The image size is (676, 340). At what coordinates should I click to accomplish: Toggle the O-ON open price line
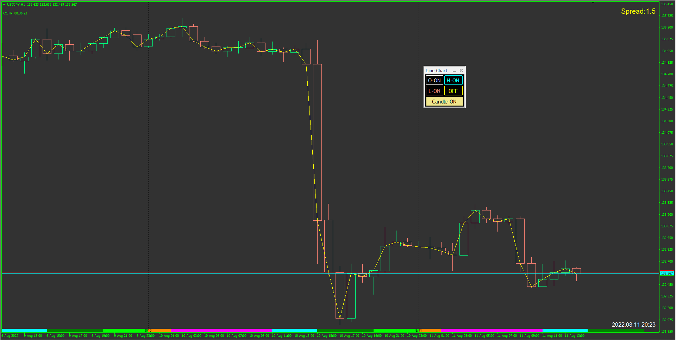(x=434, y=81)
